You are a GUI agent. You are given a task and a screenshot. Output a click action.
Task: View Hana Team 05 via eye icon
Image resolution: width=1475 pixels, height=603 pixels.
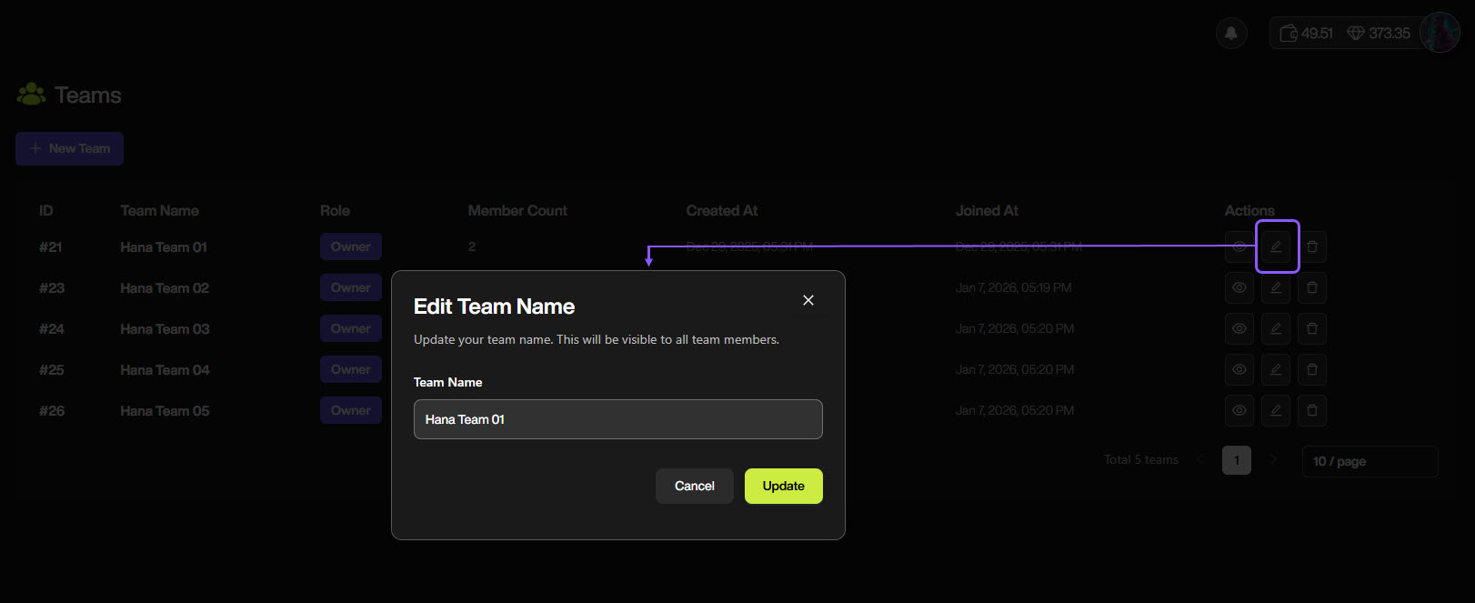tap(1239, 410)
